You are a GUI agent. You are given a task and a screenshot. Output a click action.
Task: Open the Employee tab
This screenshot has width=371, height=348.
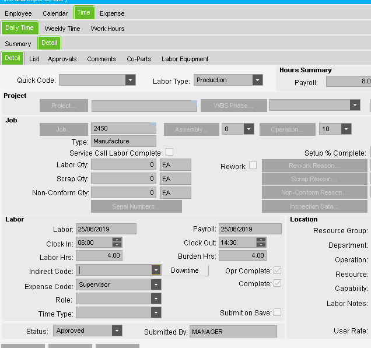click(x=18, y=13)
